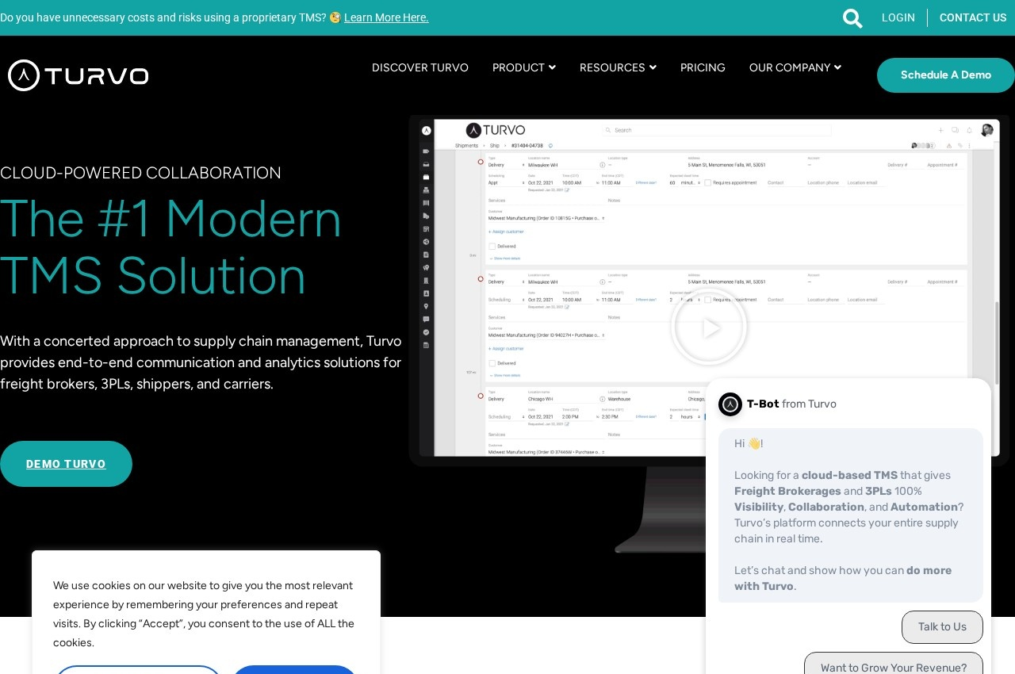Expand the RESOURCES dropdown menu
The image size is (1015, 674).
click(x=618, y=67)
